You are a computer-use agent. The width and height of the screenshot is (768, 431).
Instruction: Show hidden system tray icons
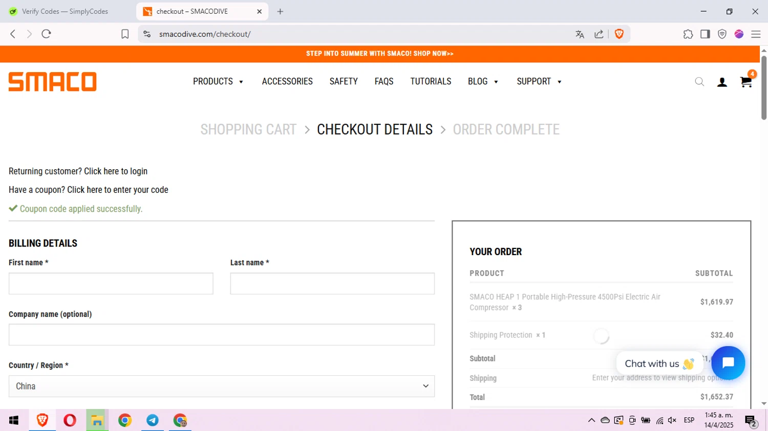tap(591, 420)
